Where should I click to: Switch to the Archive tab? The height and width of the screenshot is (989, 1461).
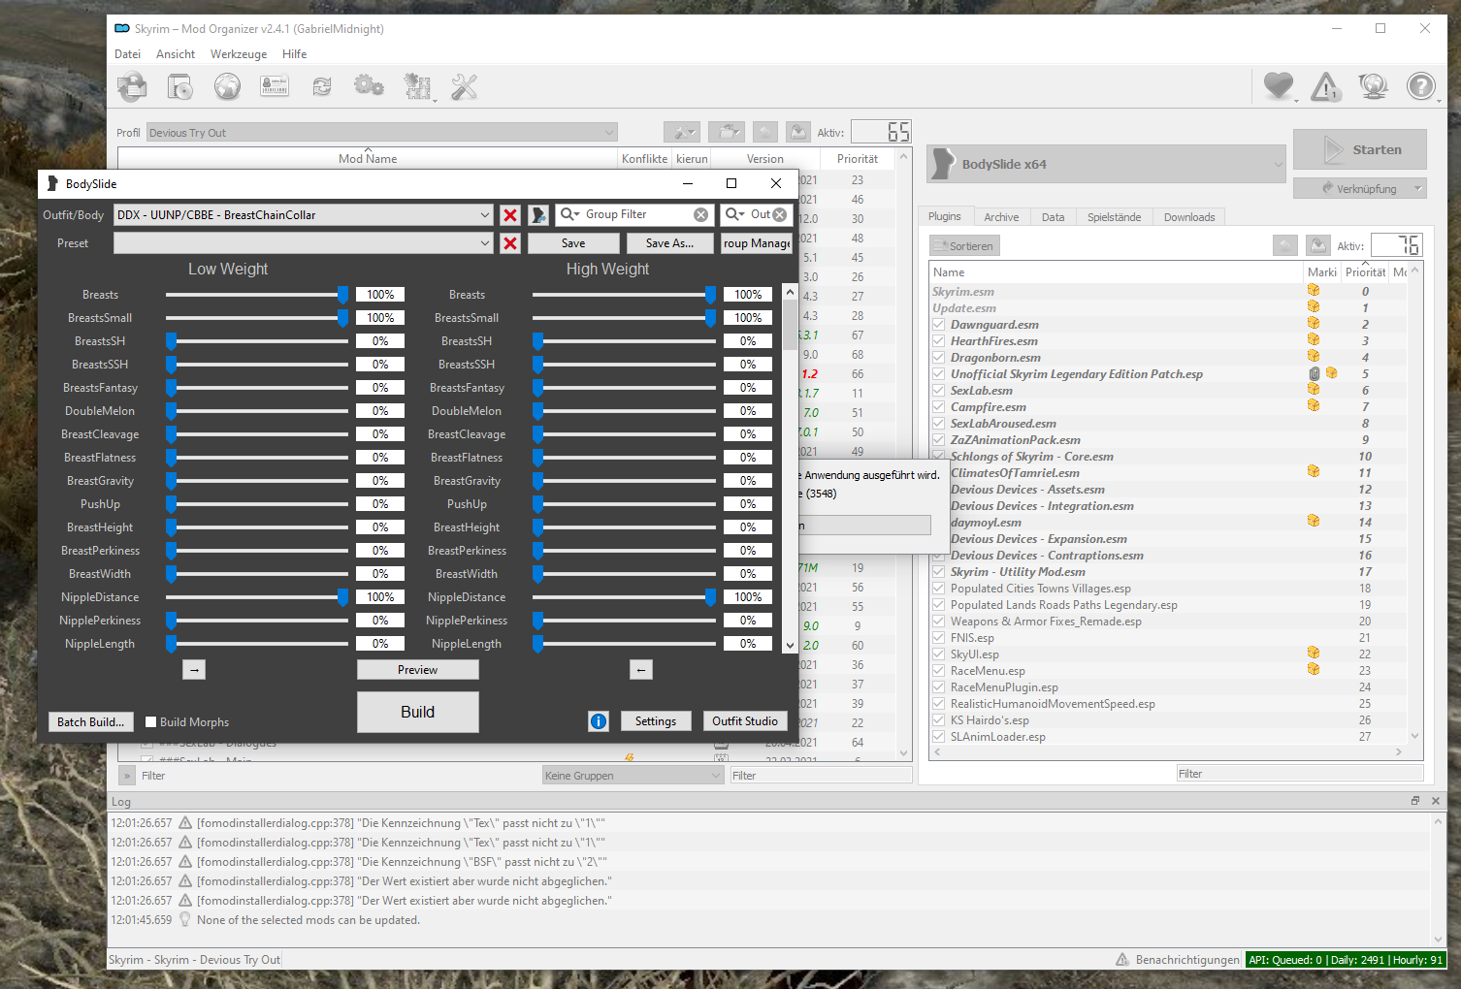coord(1001,217)
